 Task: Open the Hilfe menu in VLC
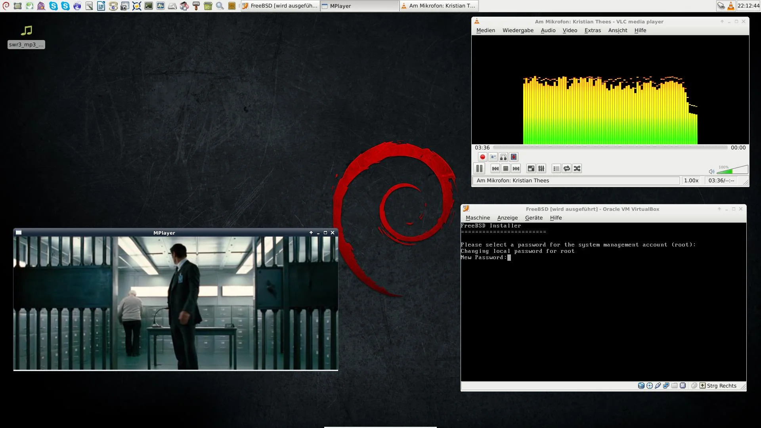click(x=640, y=31)
